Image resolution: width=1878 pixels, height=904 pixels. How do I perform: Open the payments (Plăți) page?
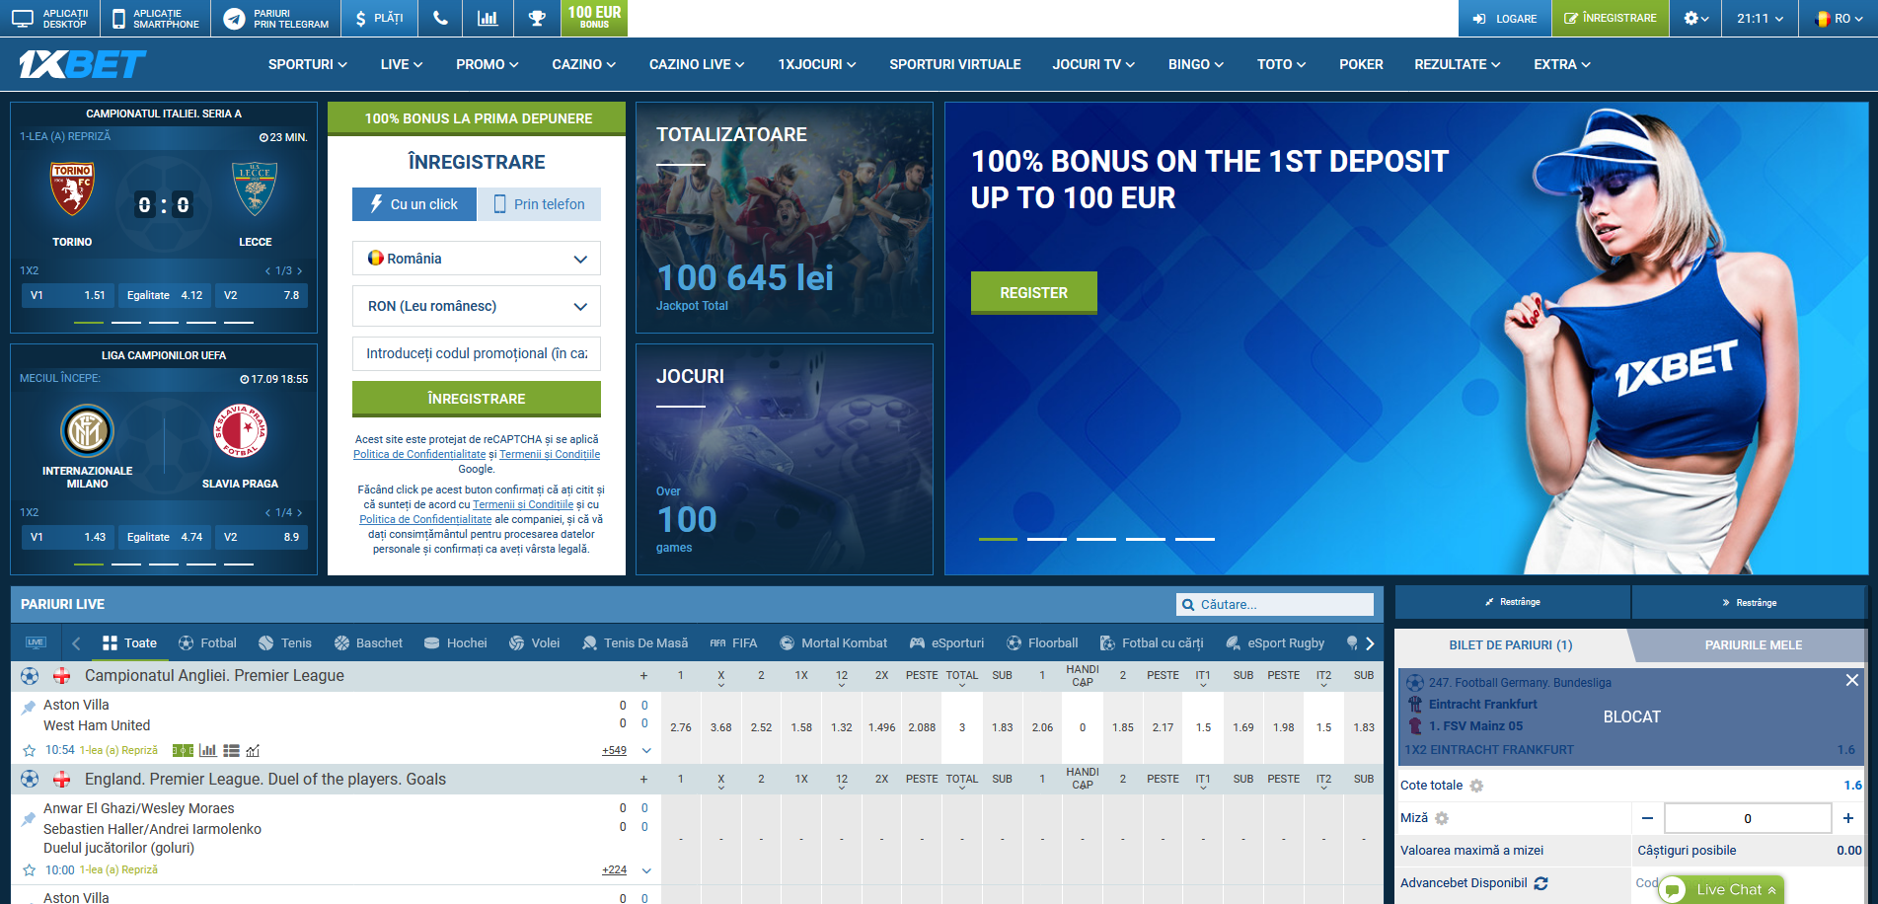tap(379, 19)
